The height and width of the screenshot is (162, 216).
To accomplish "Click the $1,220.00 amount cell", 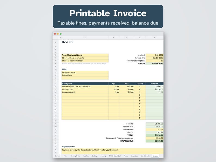I will click(x=155, y=89).
